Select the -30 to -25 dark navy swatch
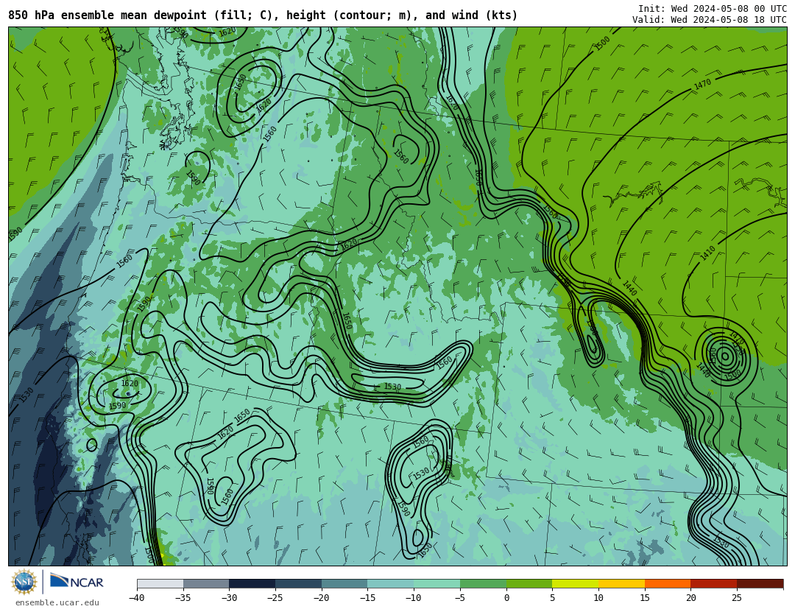This screenshot has width=795, height=612. coord(252,583)
